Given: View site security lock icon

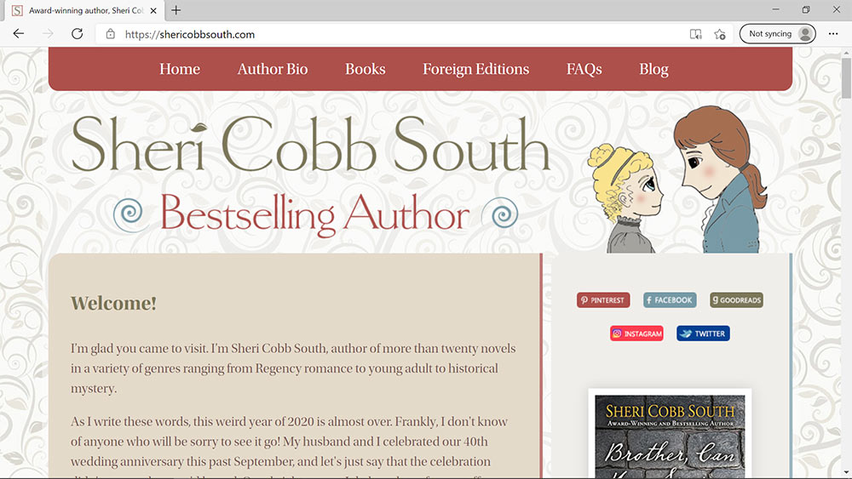Looking at the screenshot, I should pos(110,34).
